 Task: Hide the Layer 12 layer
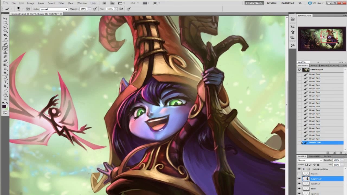click(299, 184)
